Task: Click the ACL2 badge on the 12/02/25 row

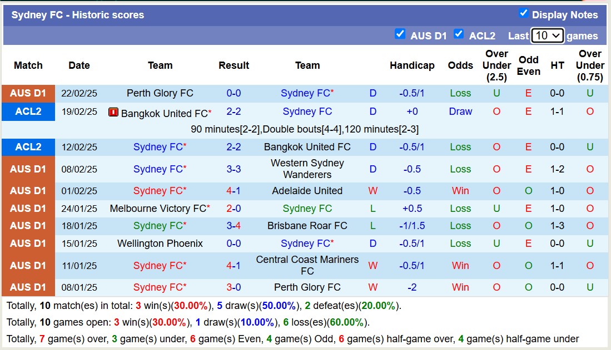Action: click(x=28, y=147)
